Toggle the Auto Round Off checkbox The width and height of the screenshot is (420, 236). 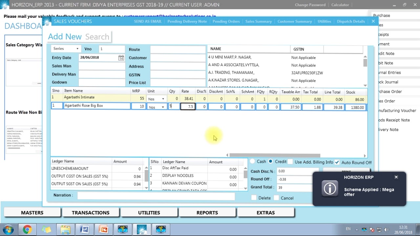337,162
